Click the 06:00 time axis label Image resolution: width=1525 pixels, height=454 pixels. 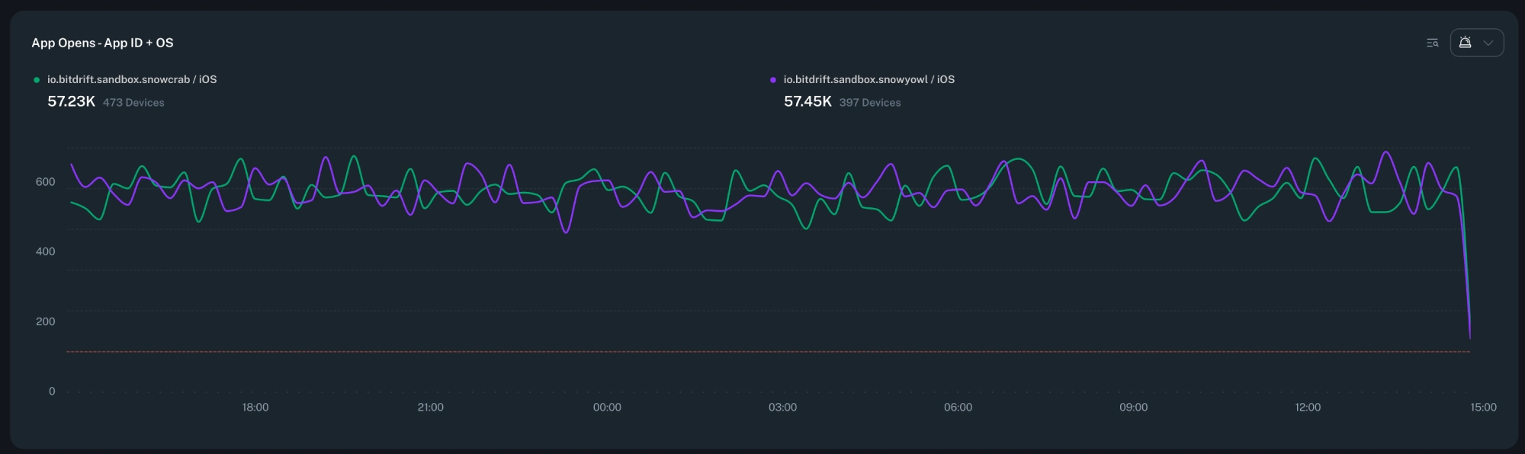point(958,408)
